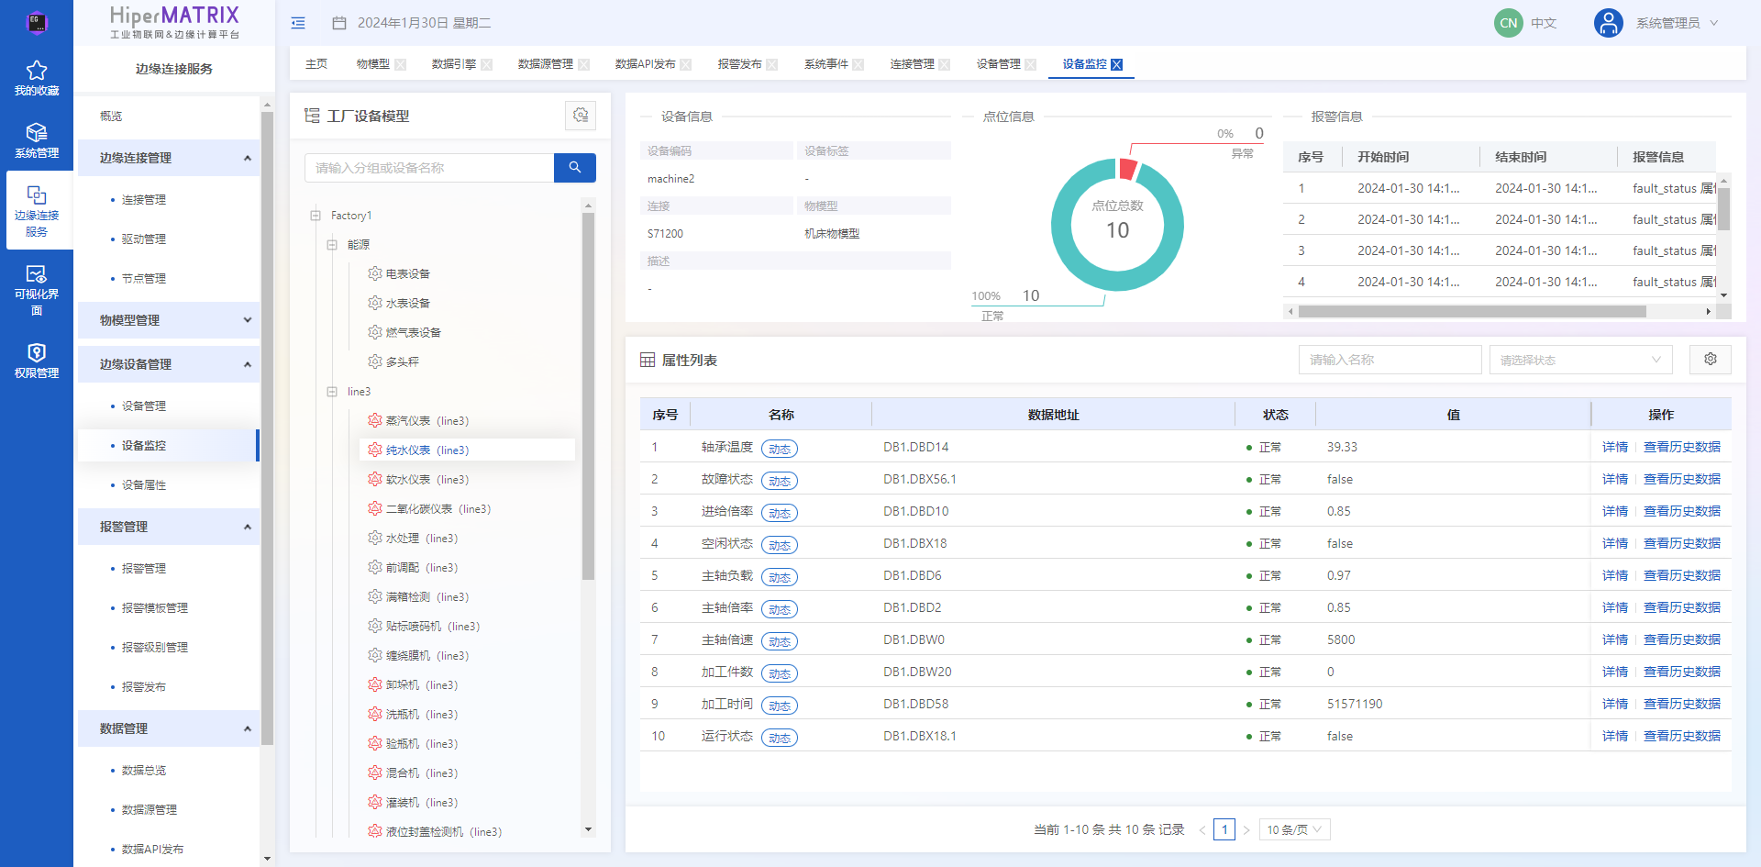Open the 请选择状态 status dropdown
1761x867 pixels.
coord(1580,360)
